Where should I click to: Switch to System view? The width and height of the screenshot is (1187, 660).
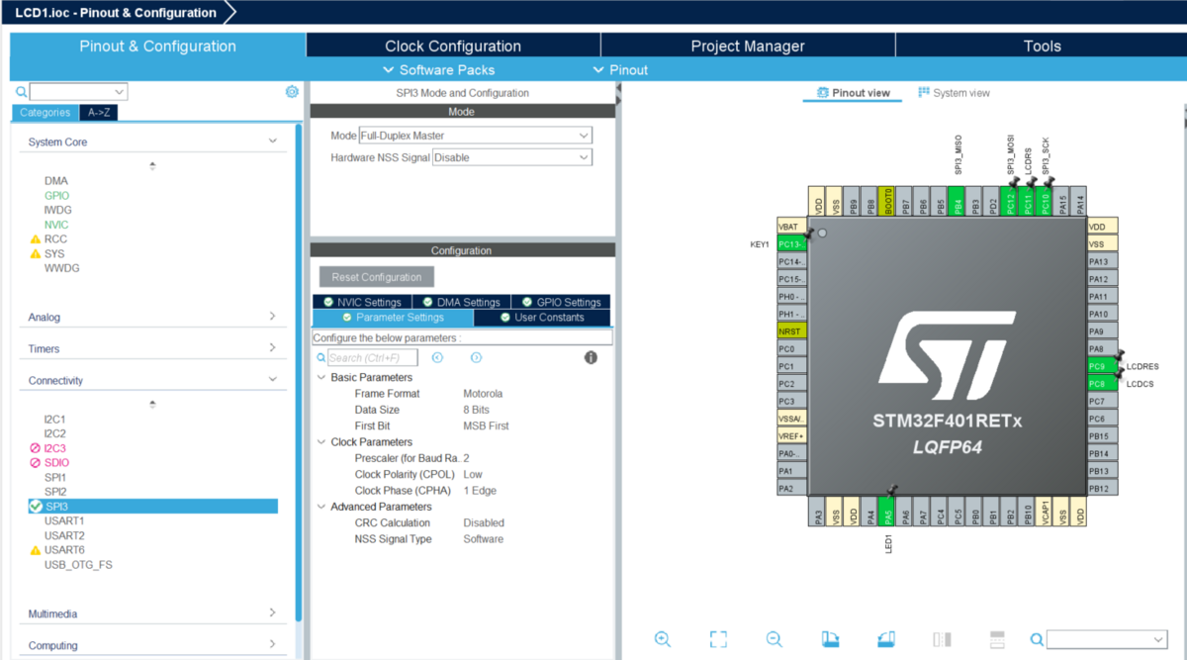[x=955, y=93]
